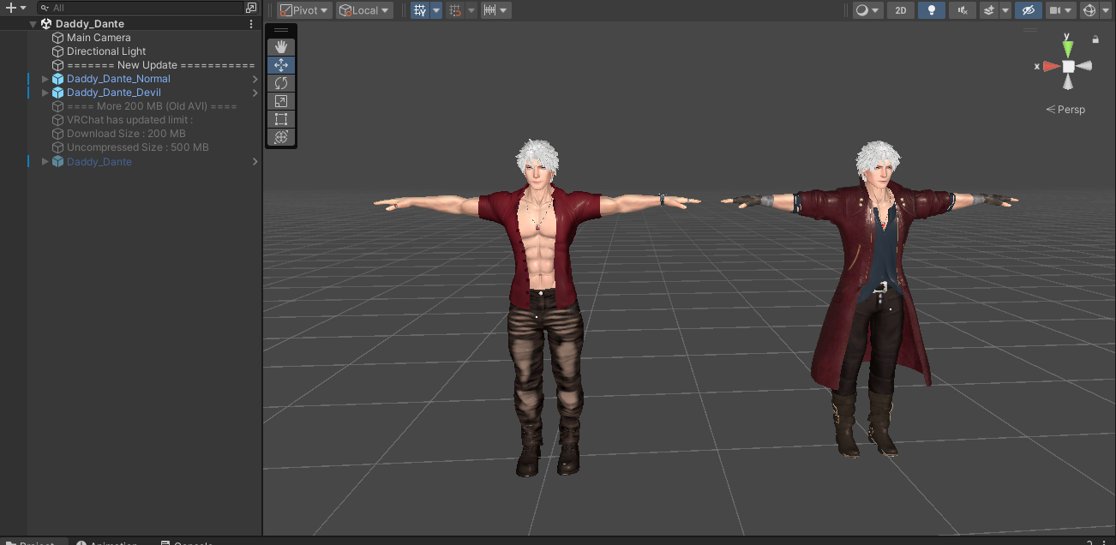Open the scene effects dropdown arrow
Screen dimensions: 1116x545
pyautogui.click(x=1005, y=10)
